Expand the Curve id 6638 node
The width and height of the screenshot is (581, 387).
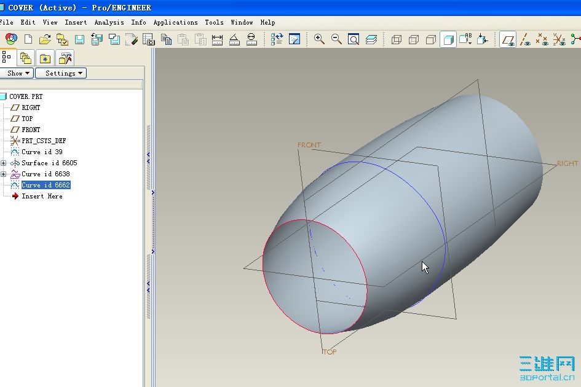tap(4, 174)
